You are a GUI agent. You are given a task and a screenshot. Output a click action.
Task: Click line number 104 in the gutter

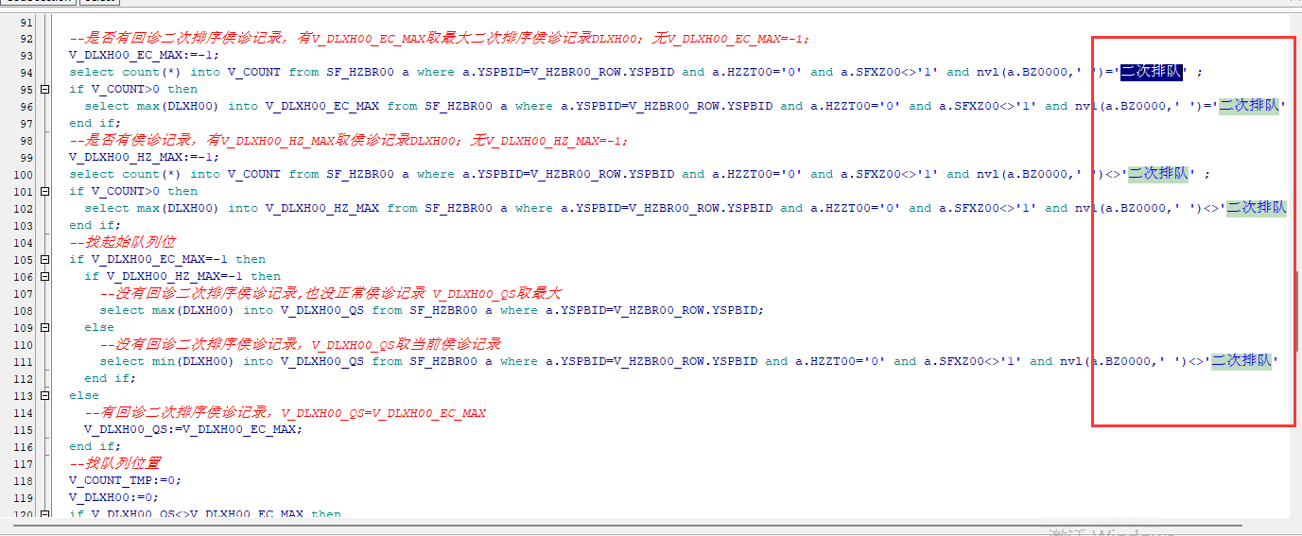tap(23, 243)
